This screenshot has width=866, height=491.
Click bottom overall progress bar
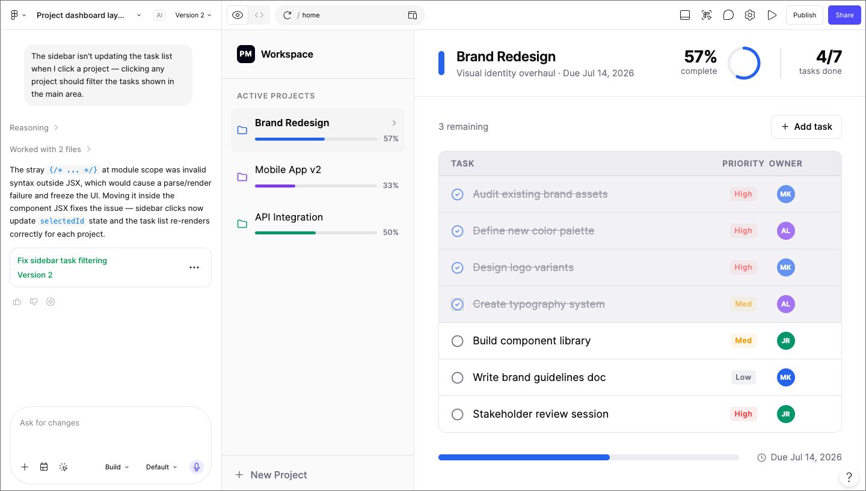click(x=589, y=457)
